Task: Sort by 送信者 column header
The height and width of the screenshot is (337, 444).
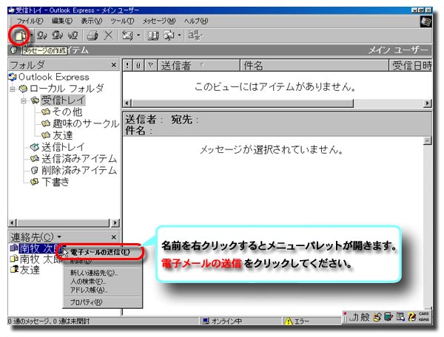Action: [199, 66]
